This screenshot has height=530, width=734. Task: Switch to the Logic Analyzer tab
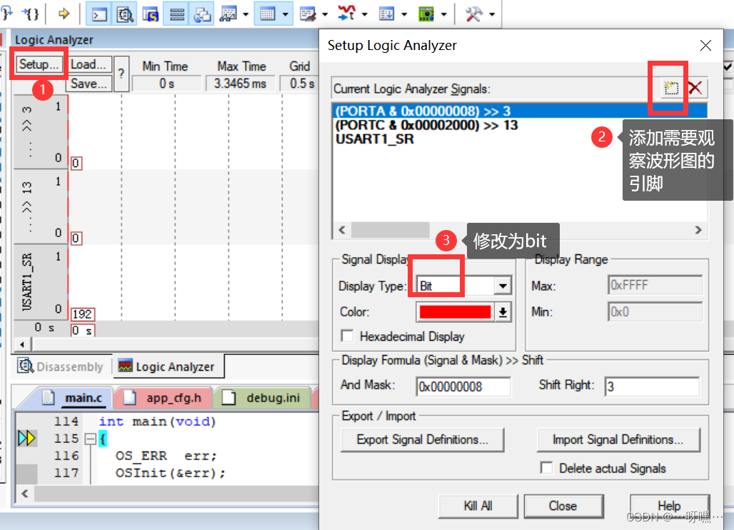(168, 366)
